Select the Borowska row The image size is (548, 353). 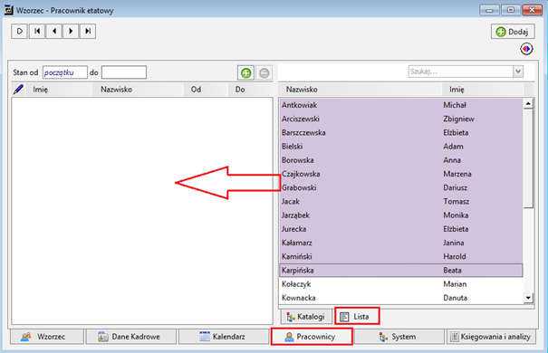point(401,160)
